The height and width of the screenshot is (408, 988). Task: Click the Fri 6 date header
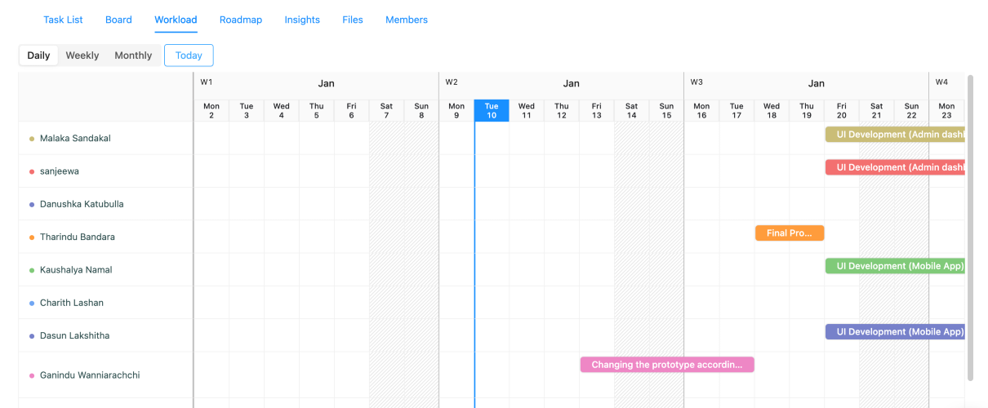[x=351, y=111]
